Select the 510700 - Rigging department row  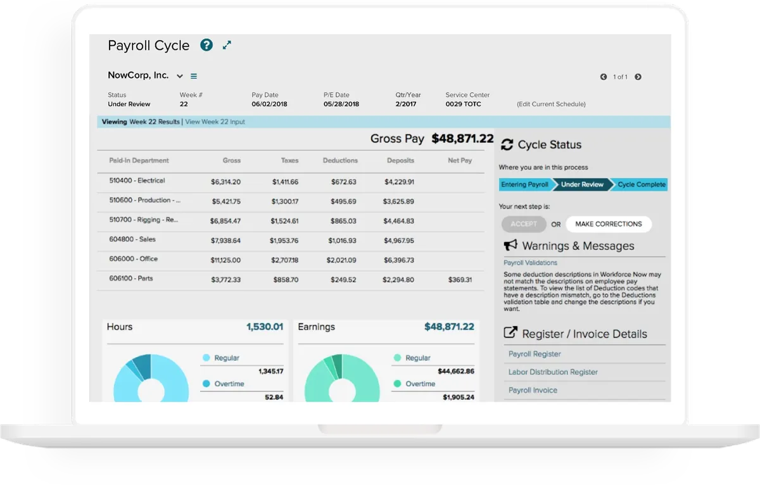[291, 222]
